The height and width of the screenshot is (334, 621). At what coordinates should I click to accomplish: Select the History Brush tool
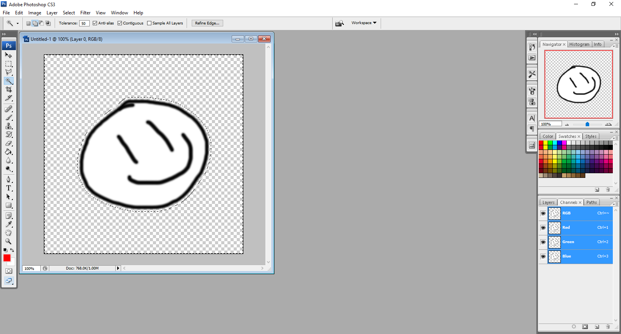9,135
